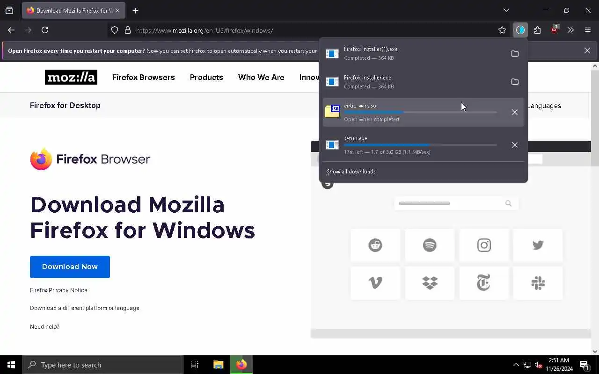The image size is (599, 374).
Task: Cancel the setup.exe download
Action: coord(515,145)
